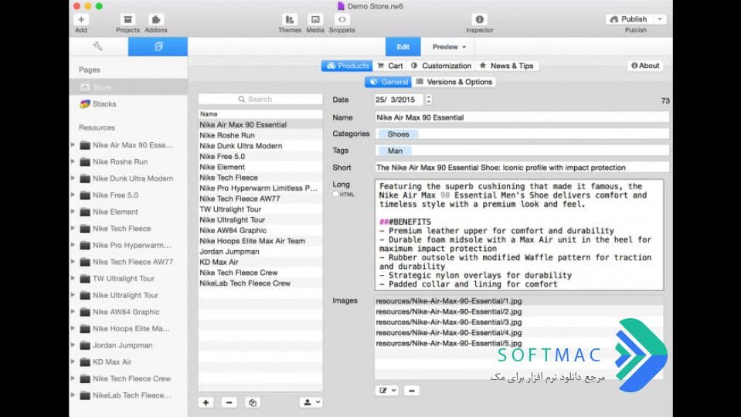Viewport: 741px width, 417px height.
Task: Select the pages sidebar tab icon
Action: pos(158,46)
